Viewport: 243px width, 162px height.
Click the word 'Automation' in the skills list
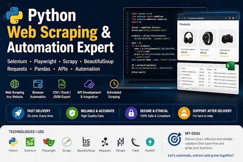click(x=88, y=69)
